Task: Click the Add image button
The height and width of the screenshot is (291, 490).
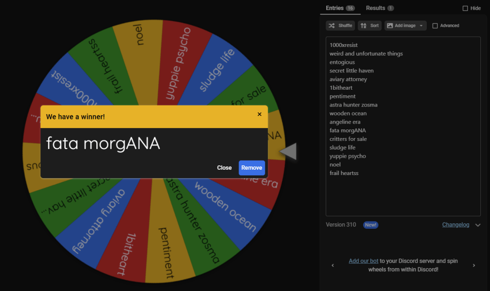Action: click(x=401, y=25)
